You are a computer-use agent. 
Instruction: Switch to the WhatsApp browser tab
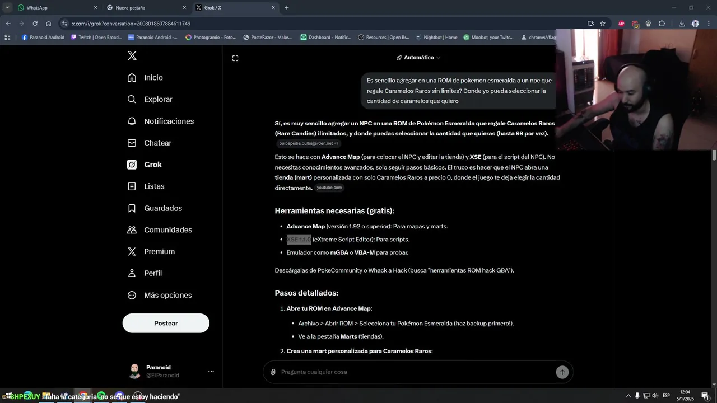(58, 7)
